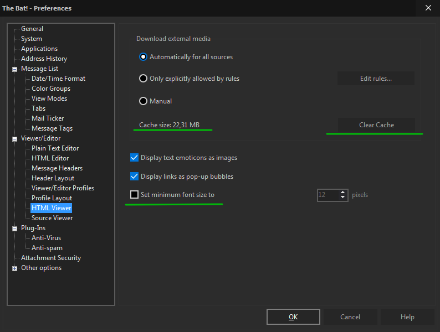
Task: Click the Cache size 22,31 MB text
Action: point(169,125)
